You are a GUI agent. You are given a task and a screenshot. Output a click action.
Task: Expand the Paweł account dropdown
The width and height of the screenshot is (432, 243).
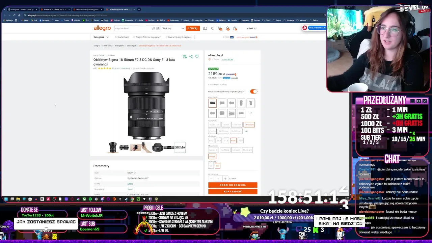(252, 28)
